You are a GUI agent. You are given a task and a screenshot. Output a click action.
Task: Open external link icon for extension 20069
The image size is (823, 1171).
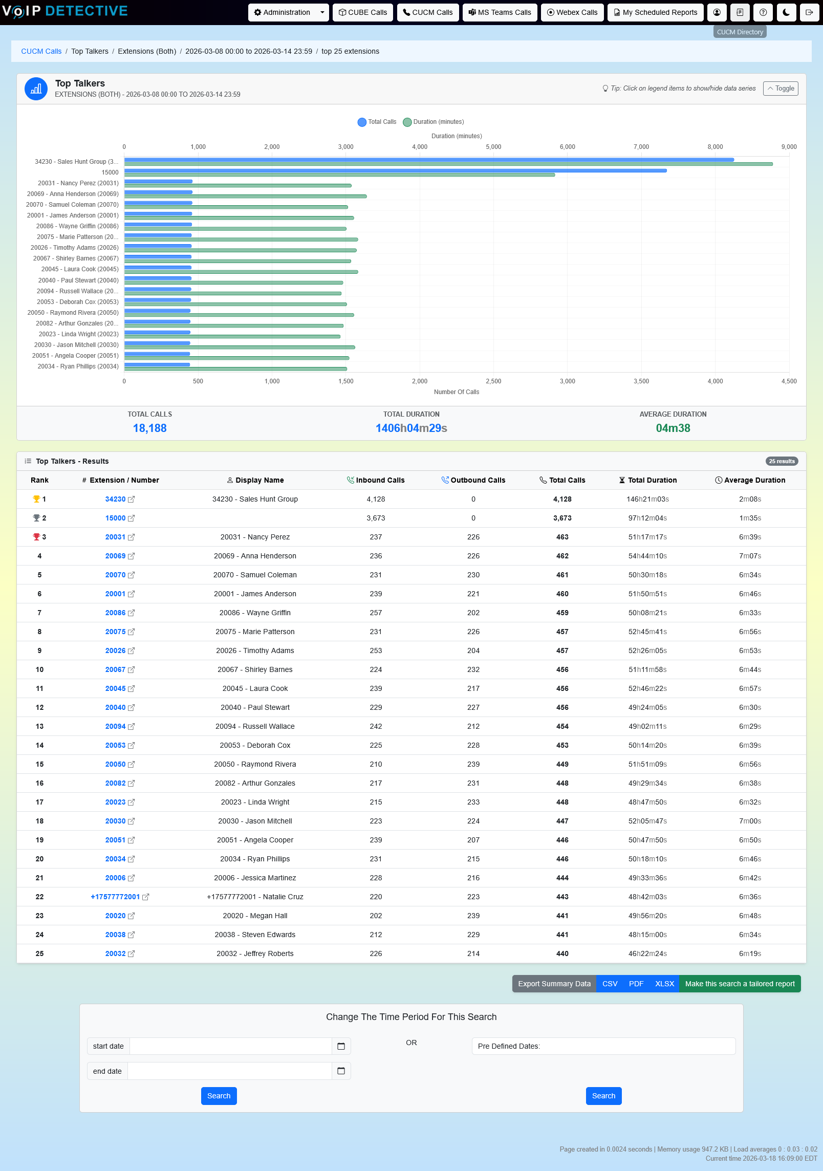click(131, 556)
